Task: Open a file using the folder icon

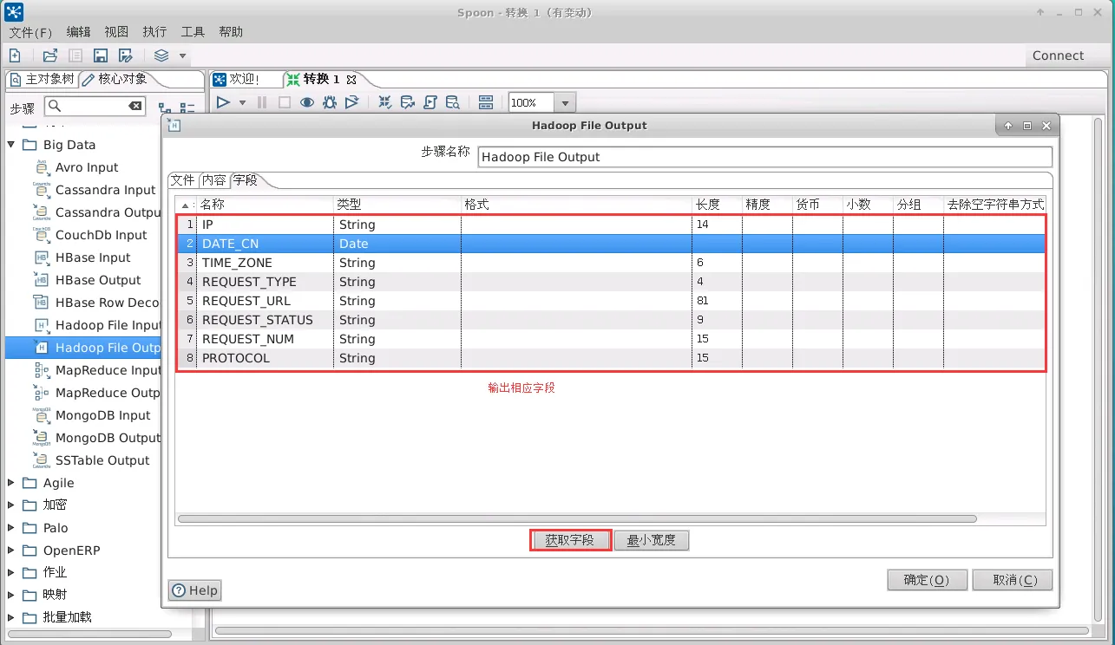Action: coord(50,55)
